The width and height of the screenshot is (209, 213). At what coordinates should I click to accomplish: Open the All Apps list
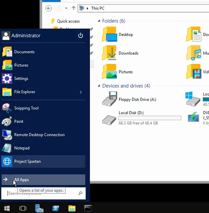point(43,180)
